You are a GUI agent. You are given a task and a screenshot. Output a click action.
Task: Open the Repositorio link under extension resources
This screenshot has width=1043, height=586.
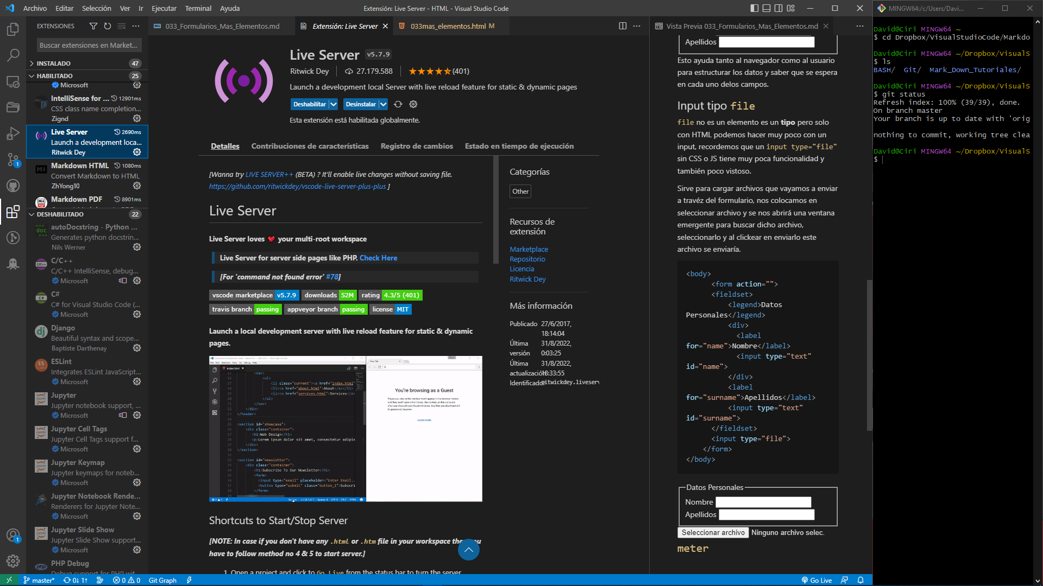[527, 259]
